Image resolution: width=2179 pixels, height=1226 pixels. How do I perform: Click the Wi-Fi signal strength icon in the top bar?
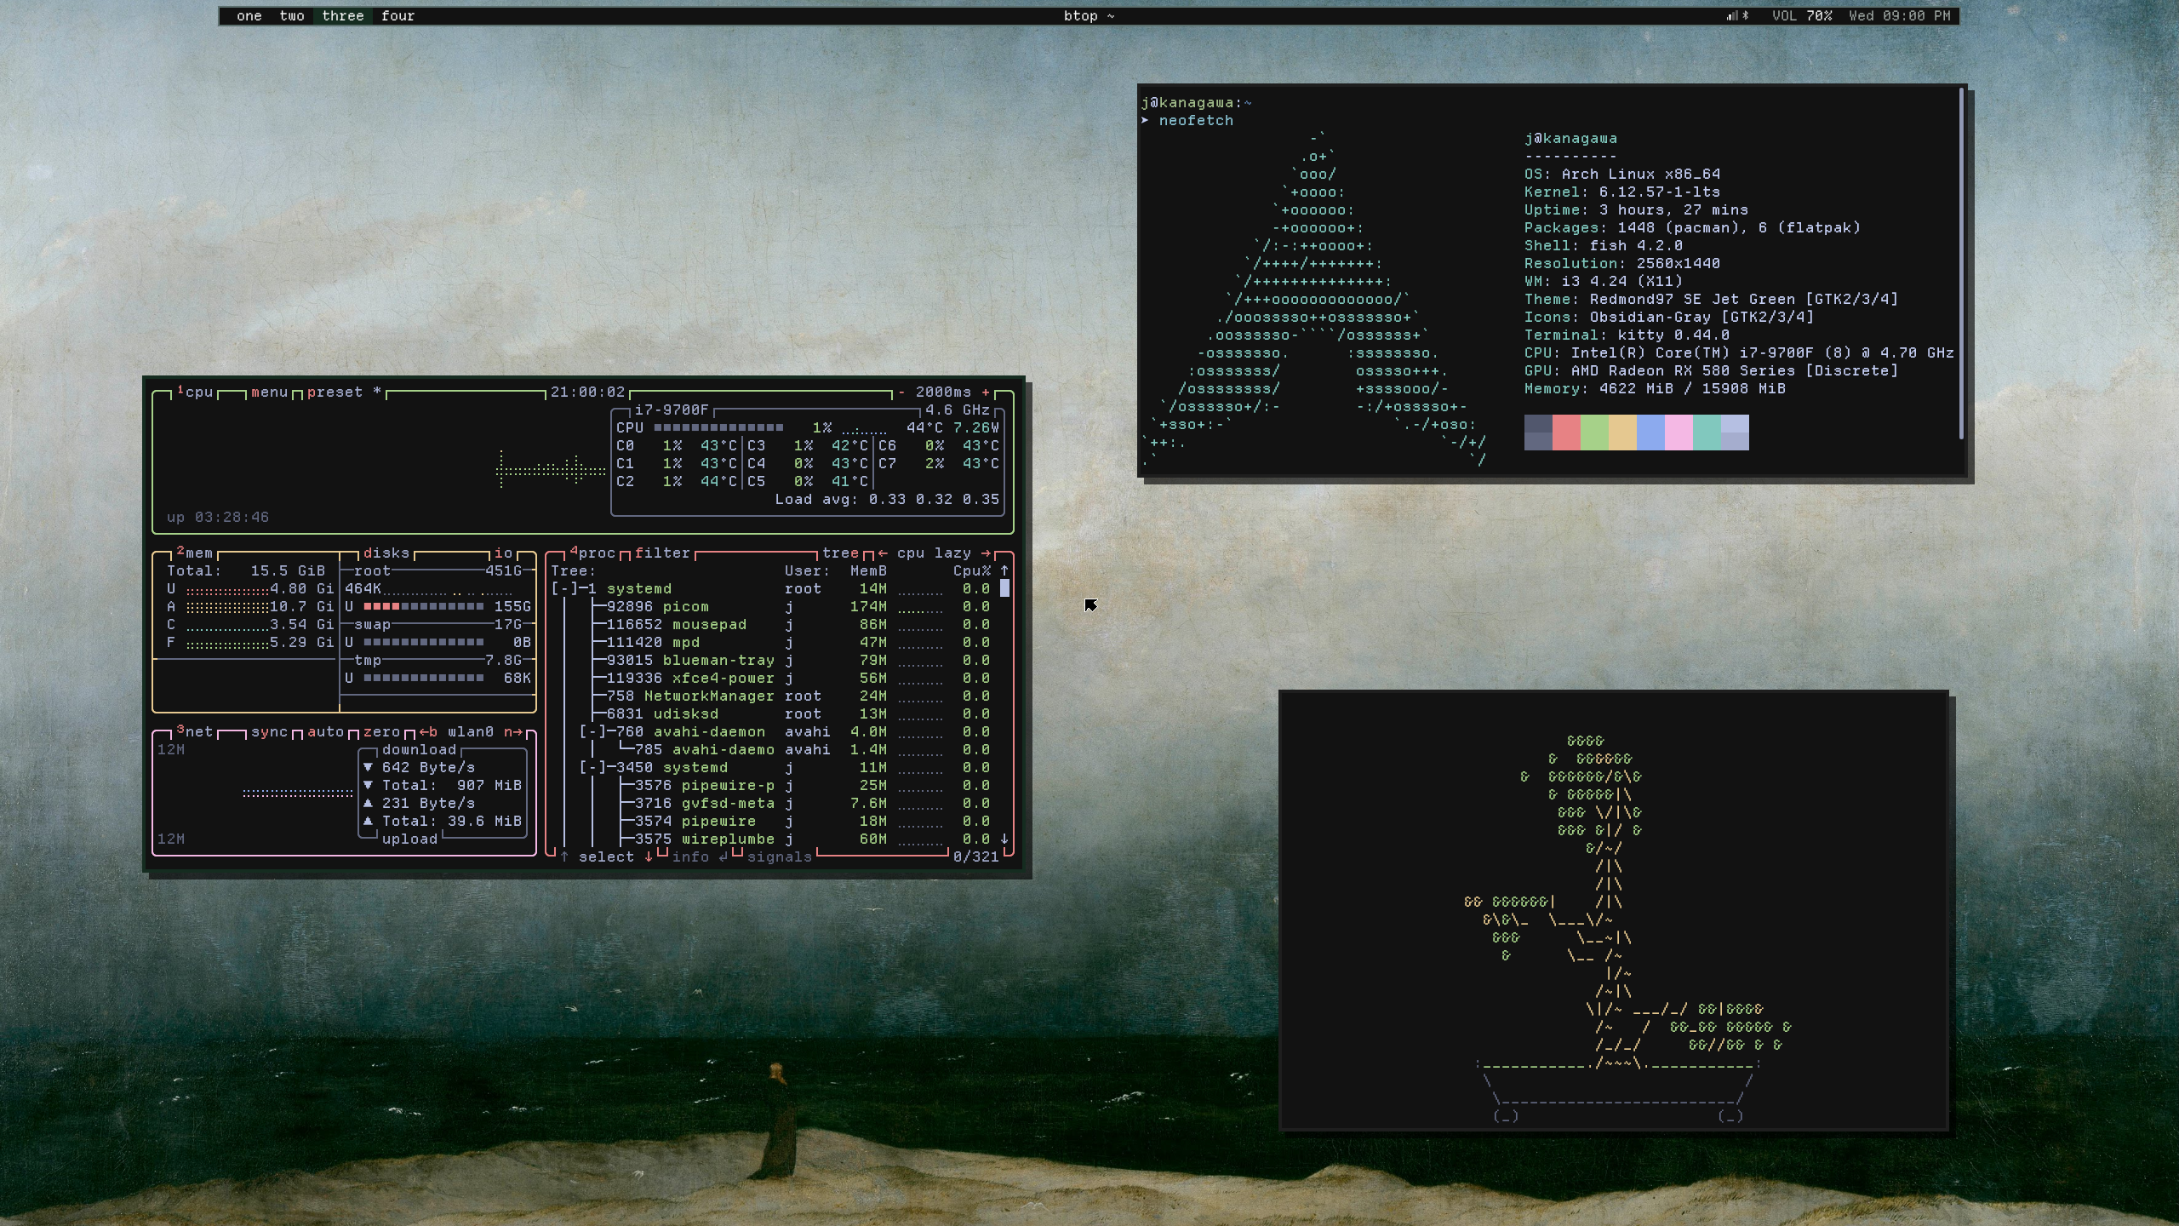pos(1731,16)
